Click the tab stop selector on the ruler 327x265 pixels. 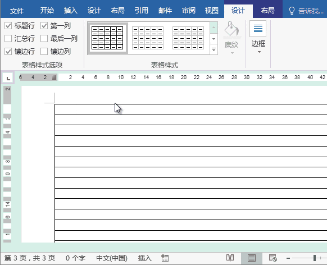point(8,78)
